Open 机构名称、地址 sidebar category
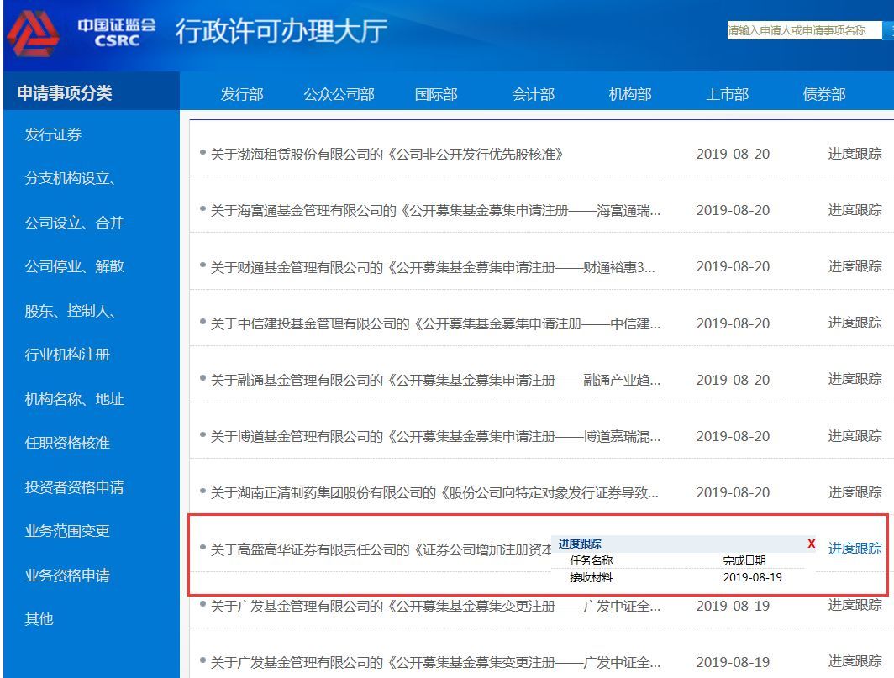 pos(74,399)
